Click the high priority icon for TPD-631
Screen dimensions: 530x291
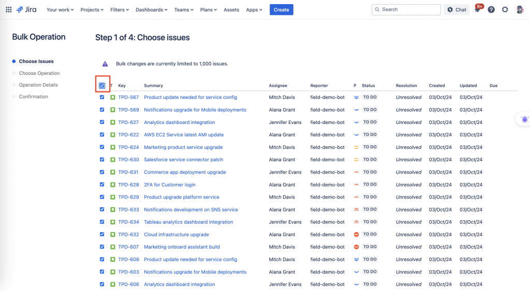point(356,172)
